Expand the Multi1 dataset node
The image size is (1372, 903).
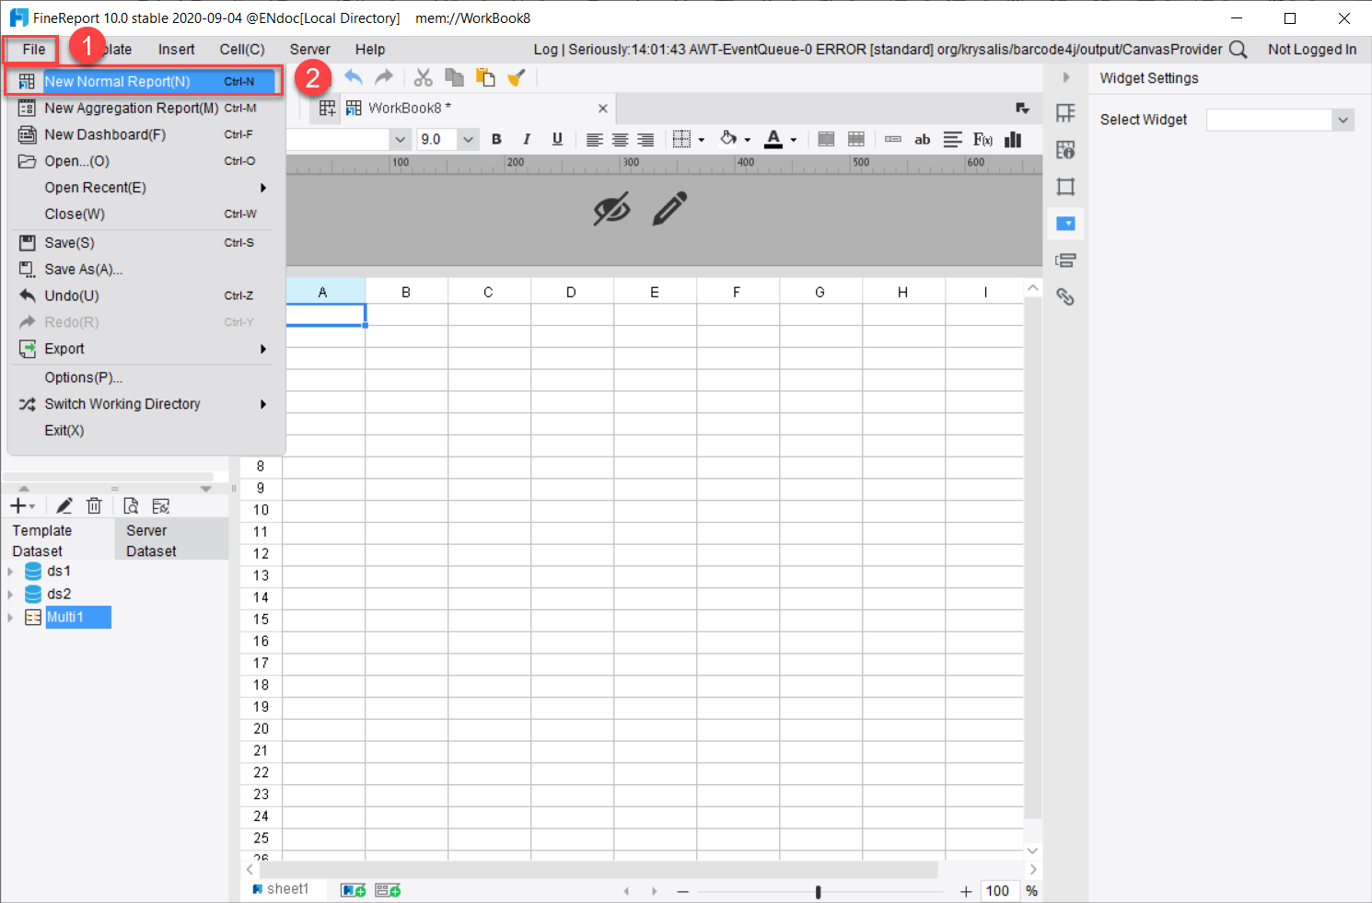click(x=10, y=618)
